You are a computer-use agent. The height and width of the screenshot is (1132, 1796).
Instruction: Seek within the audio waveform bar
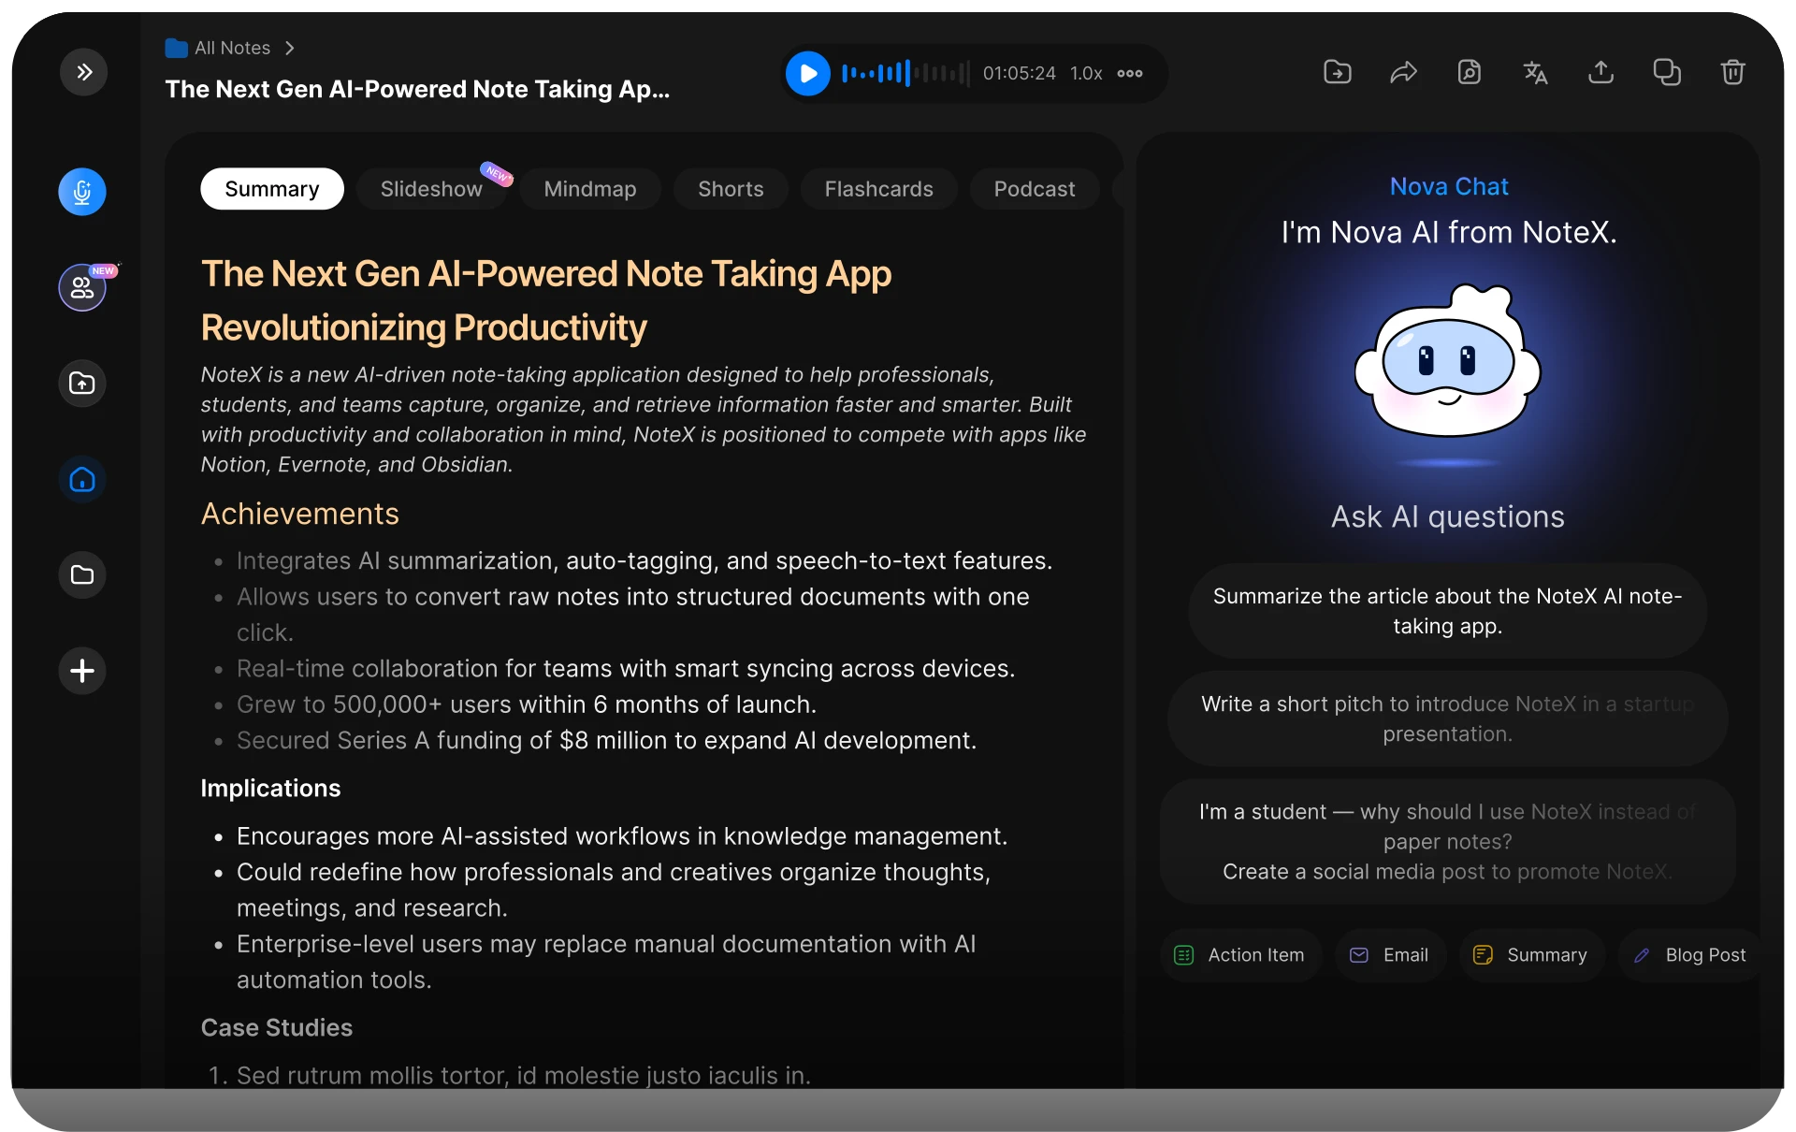(x=905, y=73)
